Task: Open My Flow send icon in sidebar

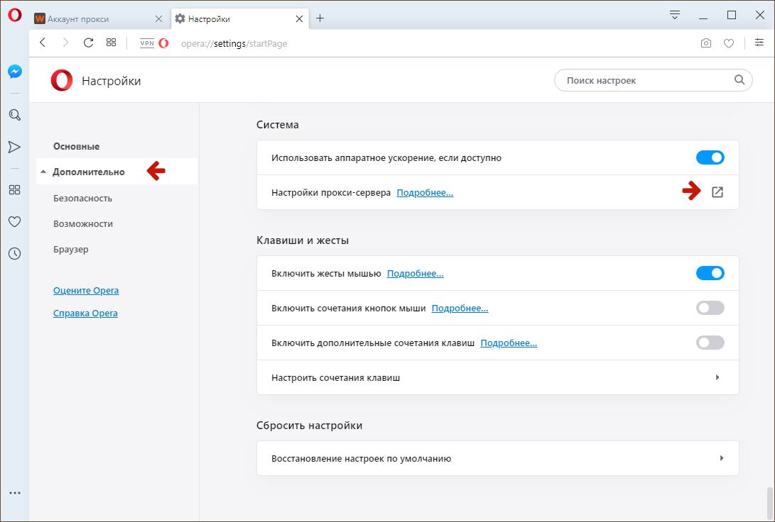Action: pos(14,147)
